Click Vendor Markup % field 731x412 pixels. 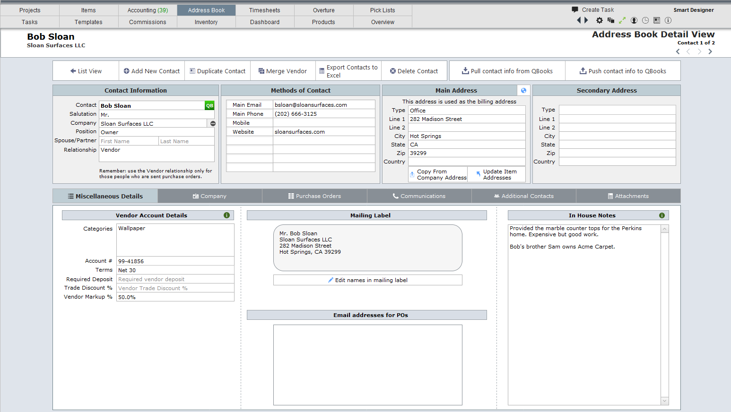click(x=175, y=297)
